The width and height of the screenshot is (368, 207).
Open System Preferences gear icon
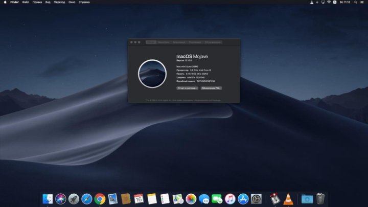pos(256,199)
